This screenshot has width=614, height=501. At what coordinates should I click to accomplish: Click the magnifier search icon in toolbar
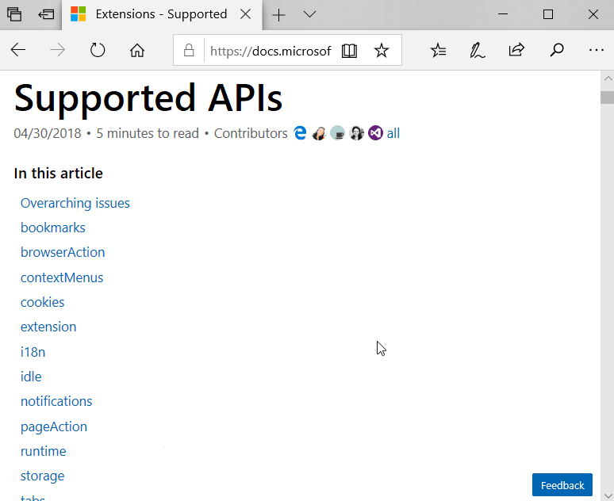coord(557,51)
